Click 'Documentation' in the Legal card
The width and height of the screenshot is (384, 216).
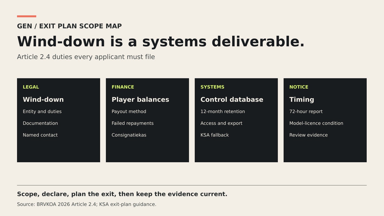[40, 123]
